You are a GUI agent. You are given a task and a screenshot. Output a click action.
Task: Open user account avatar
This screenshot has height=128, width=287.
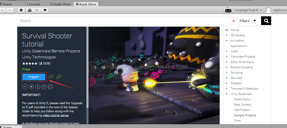tap(268, 10)
